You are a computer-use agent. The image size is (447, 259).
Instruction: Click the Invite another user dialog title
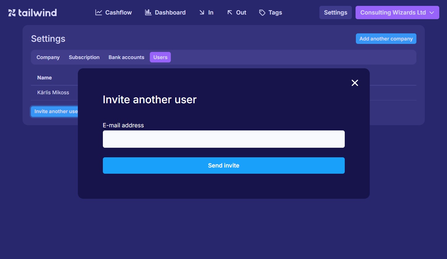150,100
